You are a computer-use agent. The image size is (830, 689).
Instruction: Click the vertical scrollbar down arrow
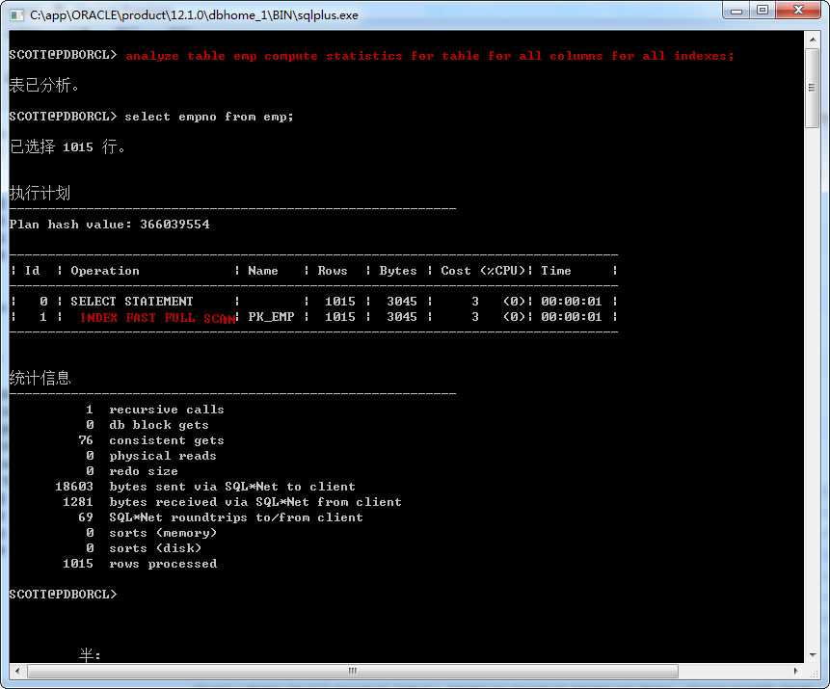click(812, 655)
